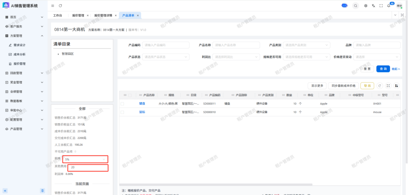The height and width of the screenshot is (195, 408).
Task: Check the checkbox for 鼠标 row
Action: tap(122, 112)
